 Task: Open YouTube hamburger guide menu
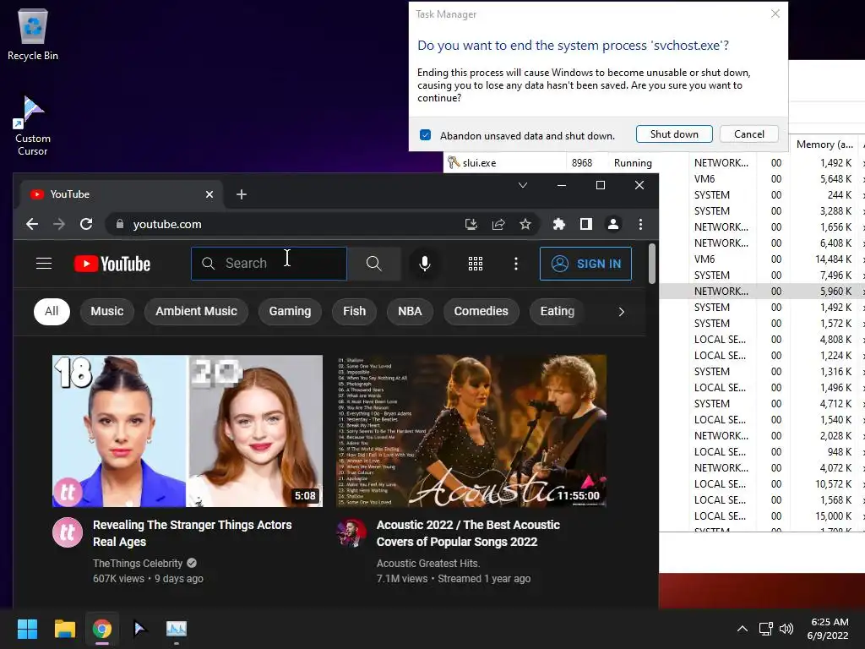coord(44,264)
